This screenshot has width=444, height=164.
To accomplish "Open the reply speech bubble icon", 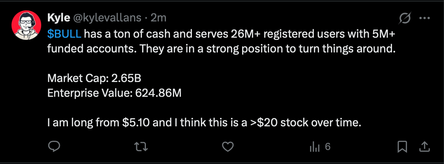I will [54, 147].
